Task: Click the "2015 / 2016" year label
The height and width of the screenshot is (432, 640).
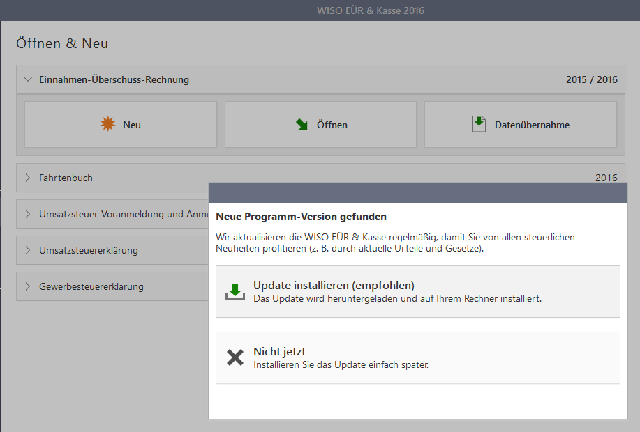Action: (591, 79)
